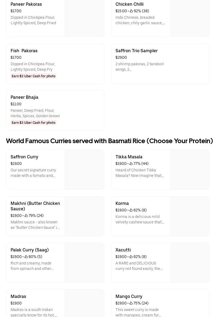This screenshot has width=224, height=317.
Task: Click thumbs-up icon on Palak Curry (Saag)
Action: point(26,257)
